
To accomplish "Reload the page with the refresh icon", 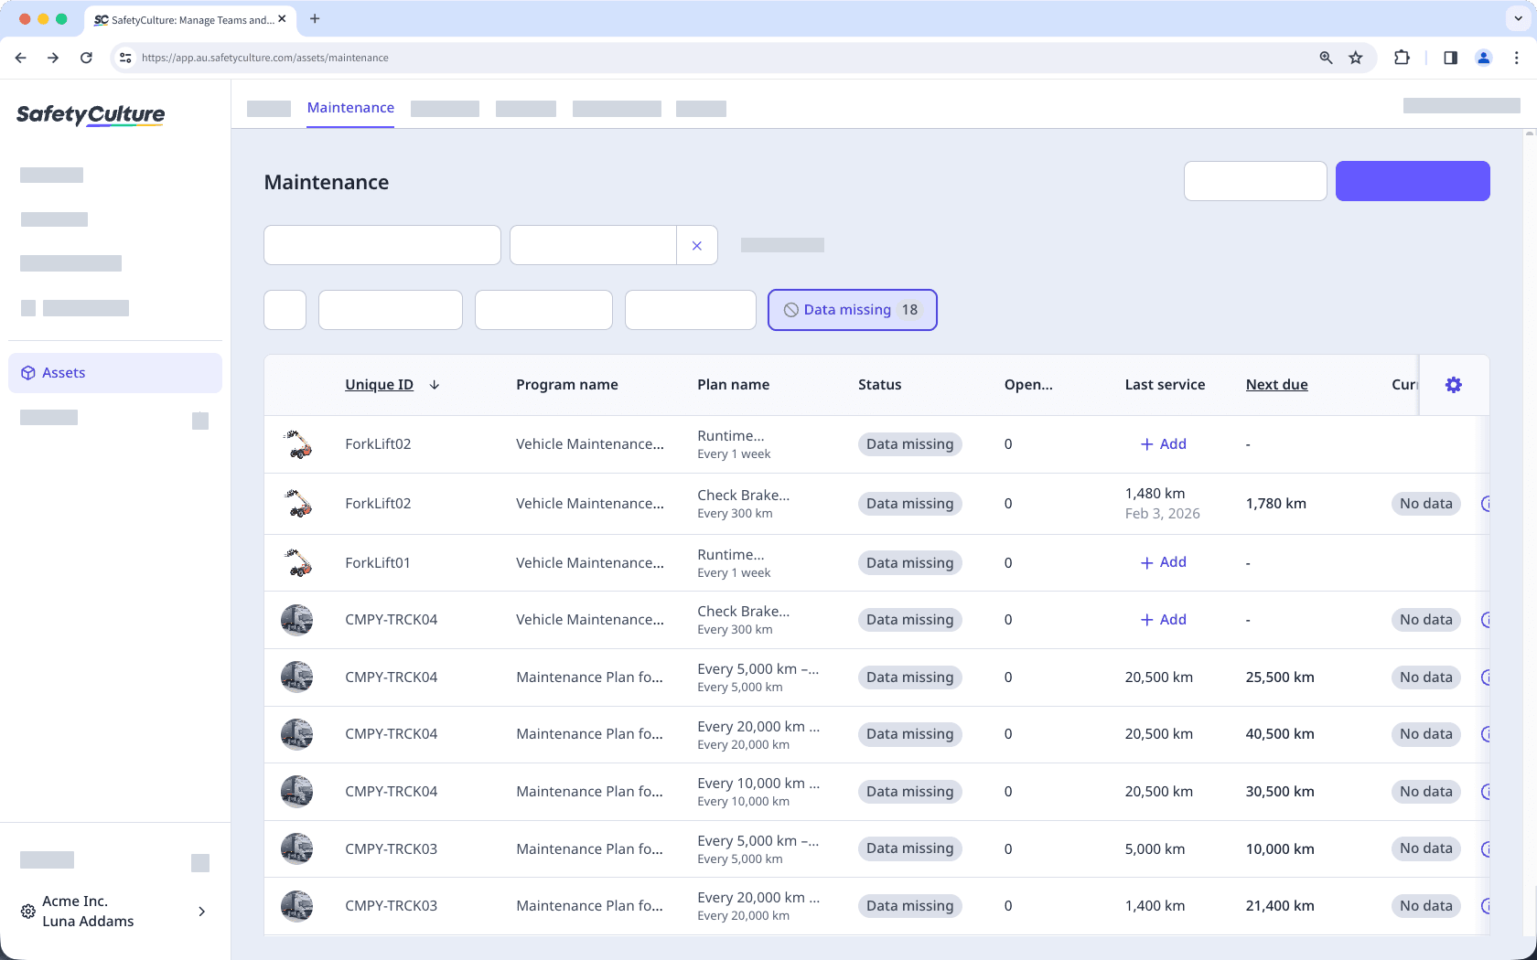I will click(86, 57).
